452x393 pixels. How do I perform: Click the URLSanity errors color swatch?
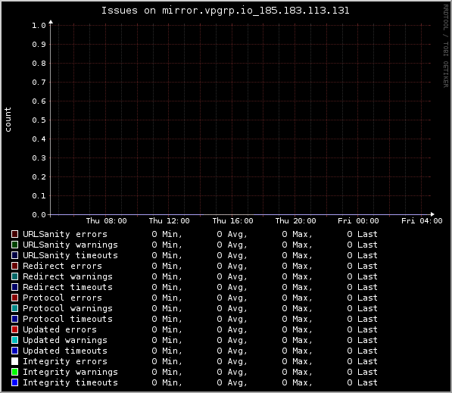coord(14,234)
